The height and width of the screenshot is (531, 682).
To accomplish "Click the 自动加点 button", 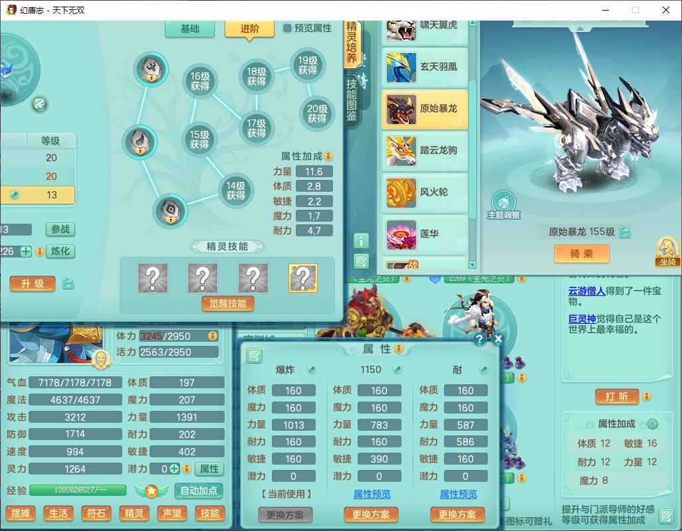I will click(199, 491).
